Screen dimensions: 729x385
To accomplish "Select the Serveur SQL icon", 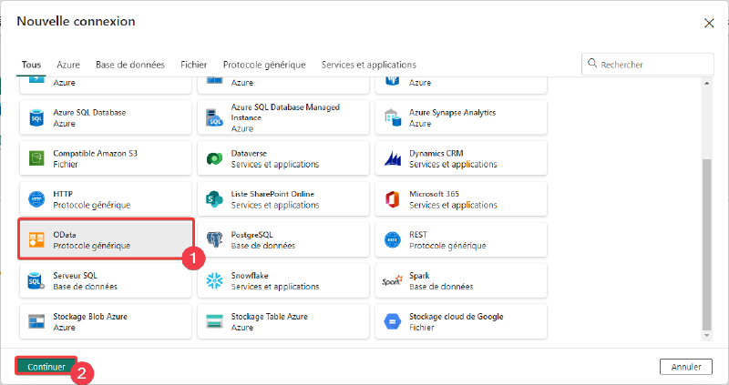I will click(36, 280).
